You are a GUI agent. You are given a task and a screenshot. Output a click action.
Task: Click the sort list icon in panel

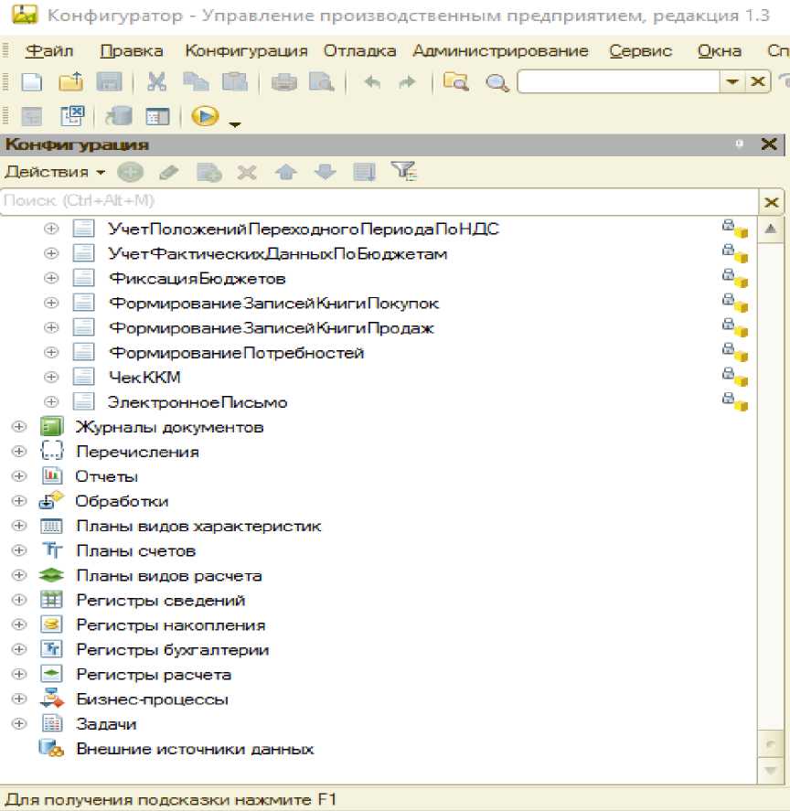point(365,172)
